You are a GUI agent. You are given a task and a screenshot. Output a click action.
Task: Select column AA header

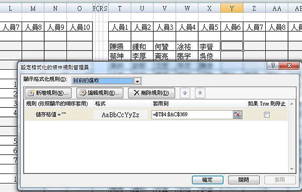pos(277,8)
